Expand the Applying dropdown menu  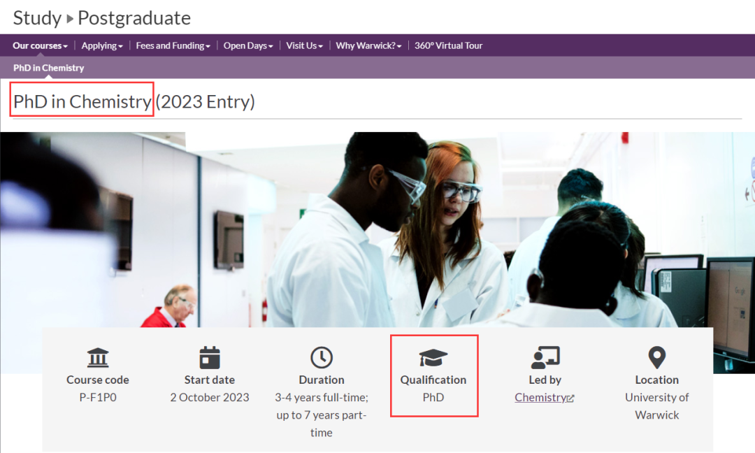coord(102,45)
